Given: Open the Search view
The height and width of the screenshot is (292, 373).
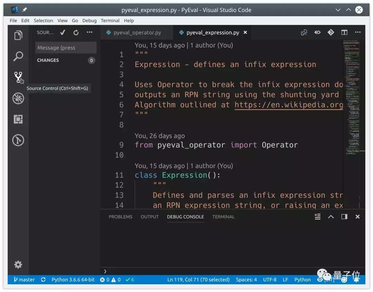Looking at the screenshot, I should tap(18, 56).
